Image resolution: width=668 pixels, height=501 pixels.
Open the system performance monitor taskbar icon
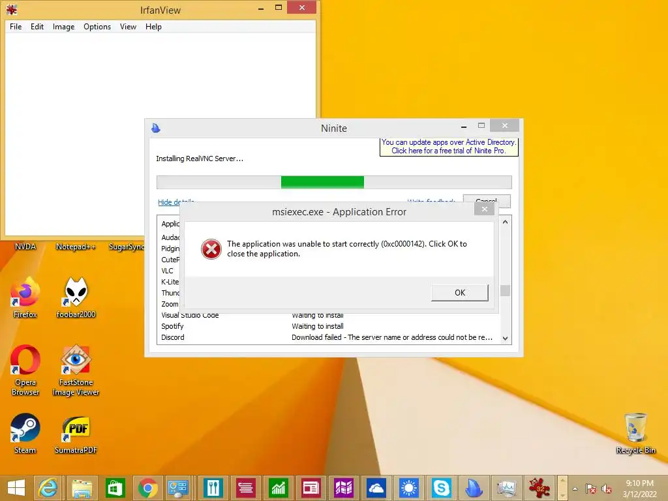[x=506, y=488]
